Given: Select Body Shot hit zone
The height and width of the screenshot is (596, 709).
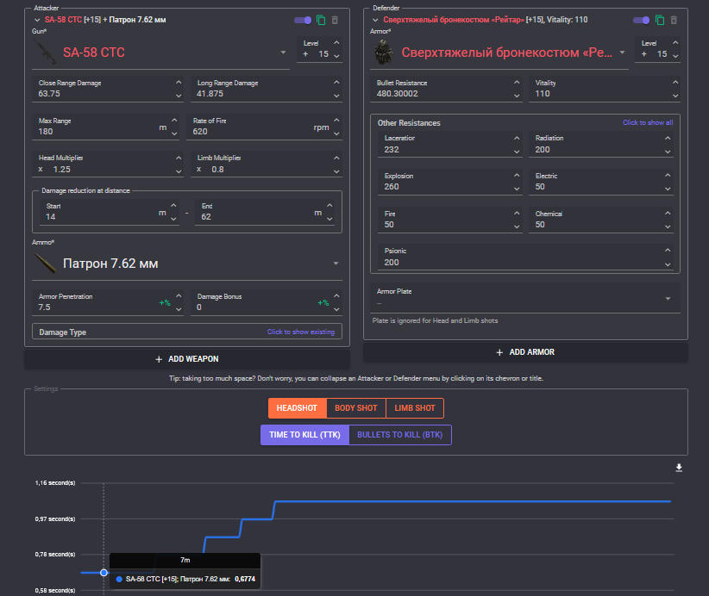Looking at the screenshot, I should click(356, 408).
